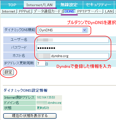The height and width of the screenshot is (120, 116).
Task: Open the PPTPサーバー sub-tab
Action: coord(89,11)
